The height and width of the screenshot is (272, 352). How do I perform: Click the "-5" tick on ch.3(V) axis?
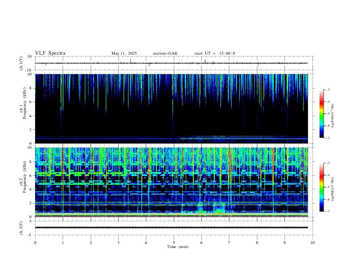[30, 235]
